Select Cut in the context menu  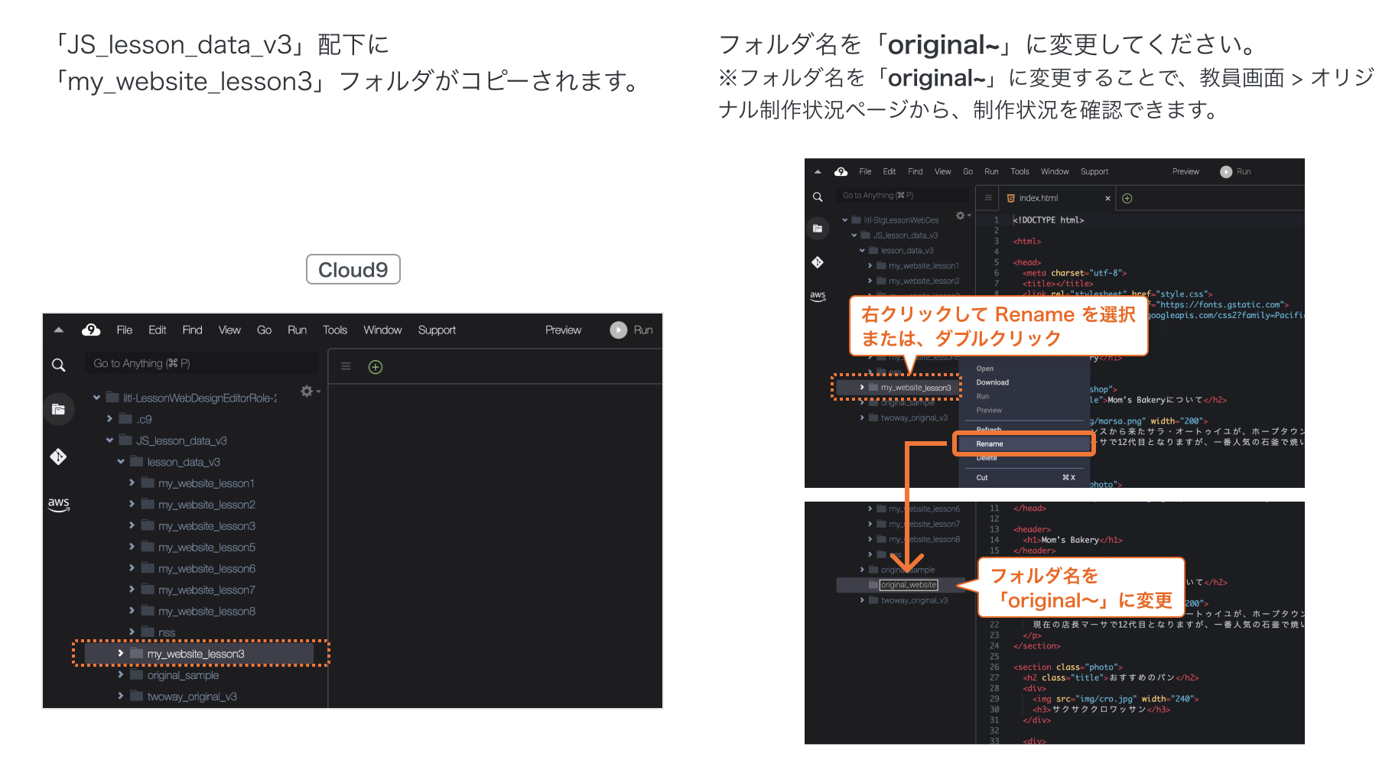(x=982, y=477)
